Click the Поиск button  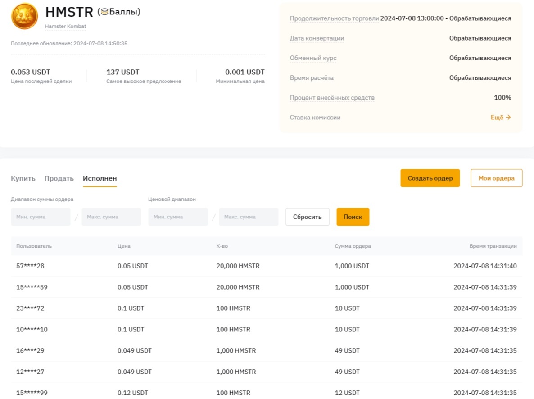coord(353,217)
